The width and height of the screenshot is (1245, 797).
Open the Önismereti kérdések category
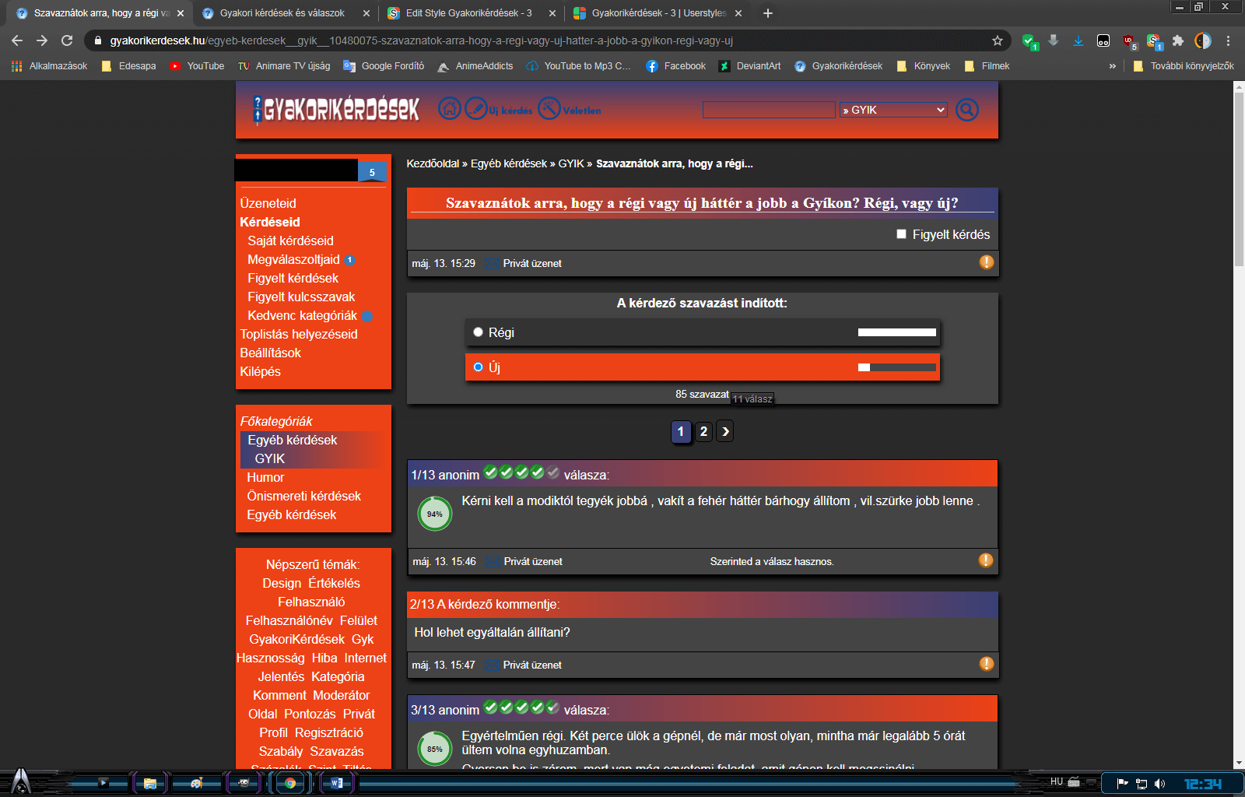coord(303,496)
